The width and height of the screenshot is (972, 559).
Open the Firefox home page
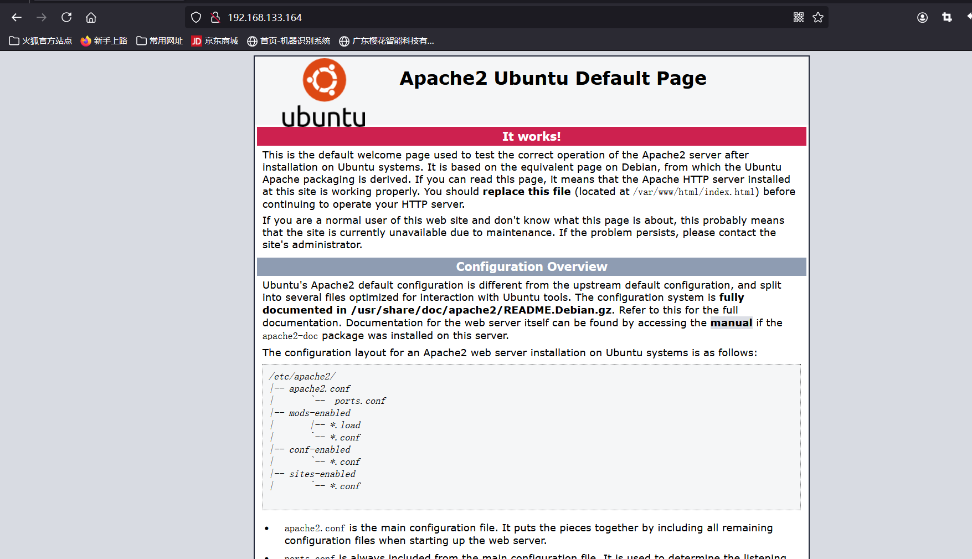pos(91,18)
